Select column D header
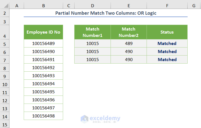 pos(92,6)
